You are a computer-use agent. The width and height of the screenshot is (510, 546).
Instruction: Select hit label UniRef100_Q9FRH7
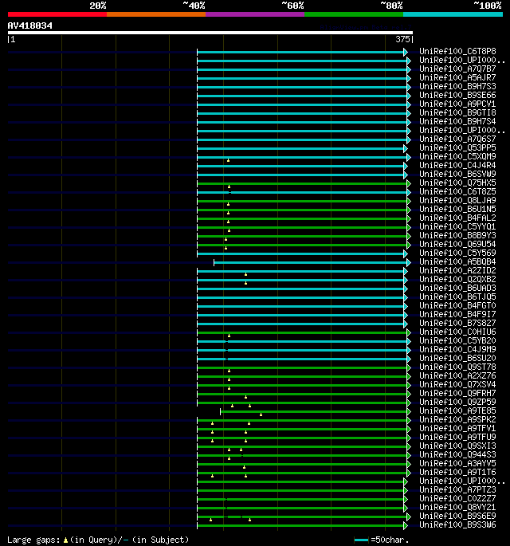tap(457, 393)
